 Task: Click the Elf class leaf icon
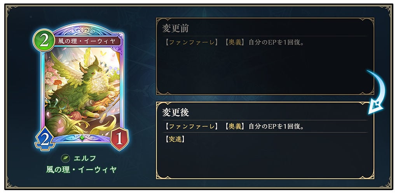pyautogui.click(x=65, y=159)
